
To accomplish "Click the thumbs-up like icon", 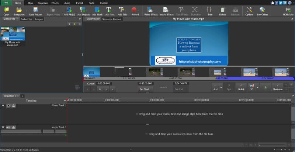I will click(x=273, y=3).
